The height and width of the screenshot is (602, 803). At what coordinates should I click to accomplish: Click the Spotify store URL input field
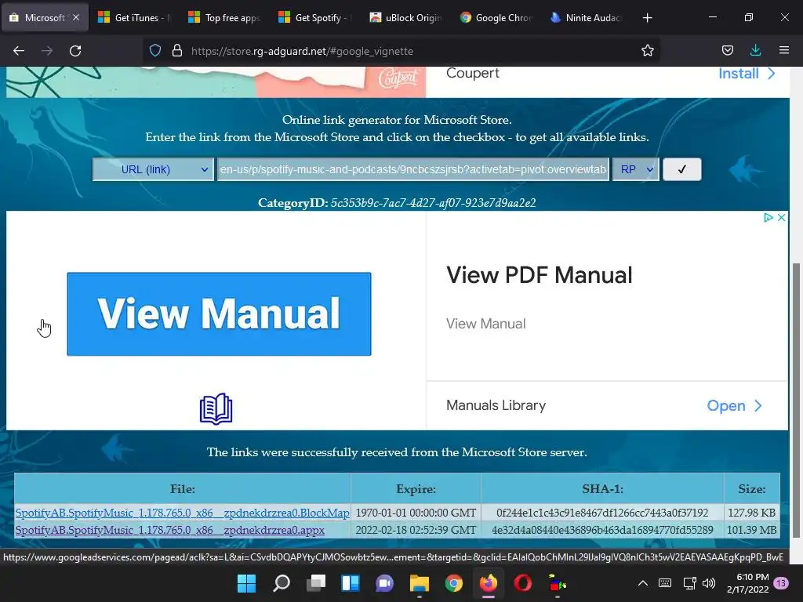point(413,169)
